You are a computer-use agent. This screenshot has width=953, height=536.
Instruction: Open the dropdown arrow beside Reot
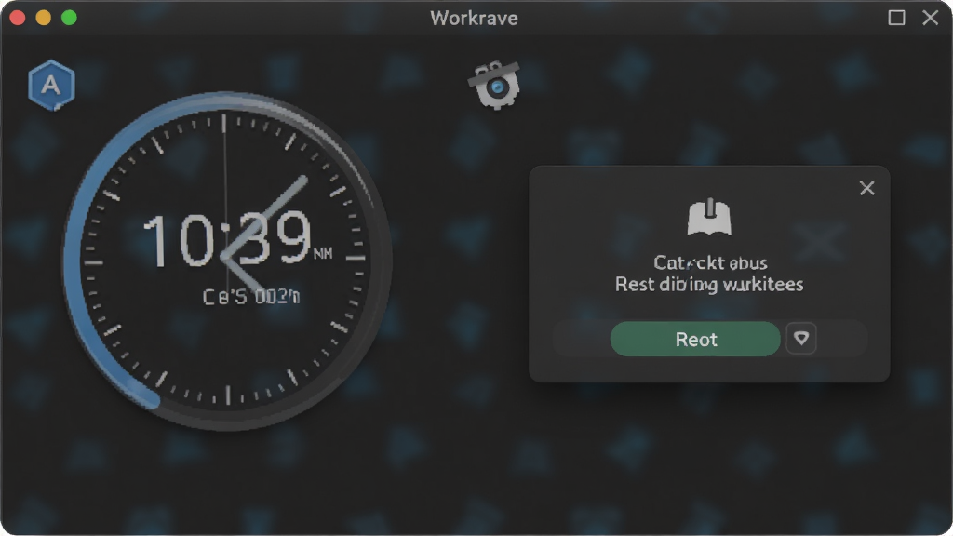pos(801,339)
